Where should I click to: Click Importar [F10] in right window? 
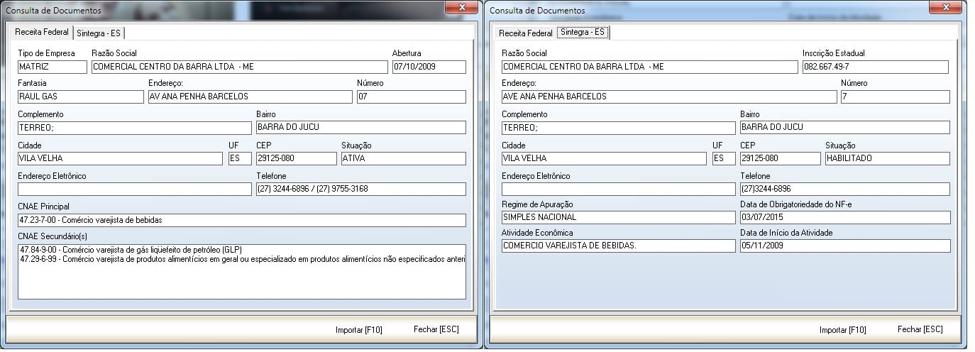(843, 329)
